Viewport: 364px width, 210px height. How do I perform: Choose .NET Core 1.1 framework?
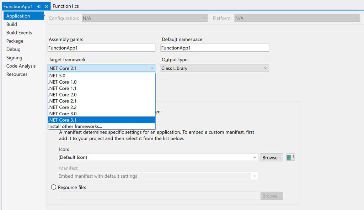(x=101, y=88)
